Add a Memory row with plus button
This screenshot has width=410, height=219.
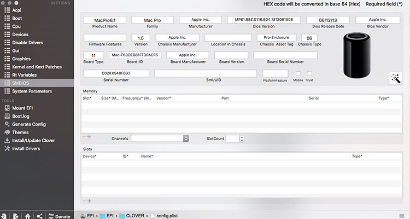tap(89, 137)
